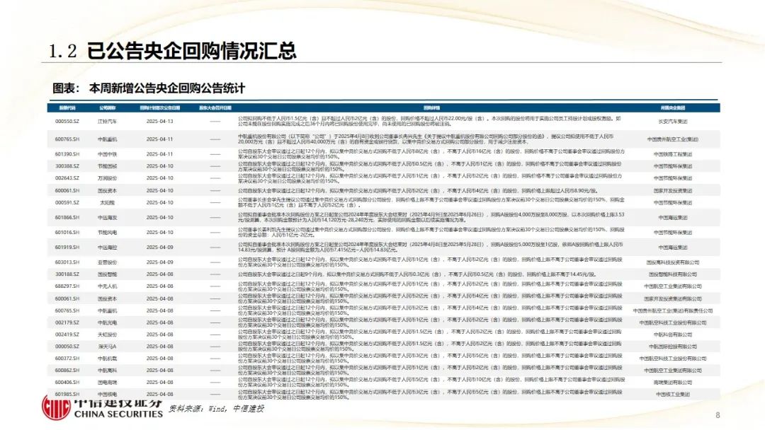Select stock code 000591.SZ
The width and height of the screenshot is (765, 430).
click(67, 202)
